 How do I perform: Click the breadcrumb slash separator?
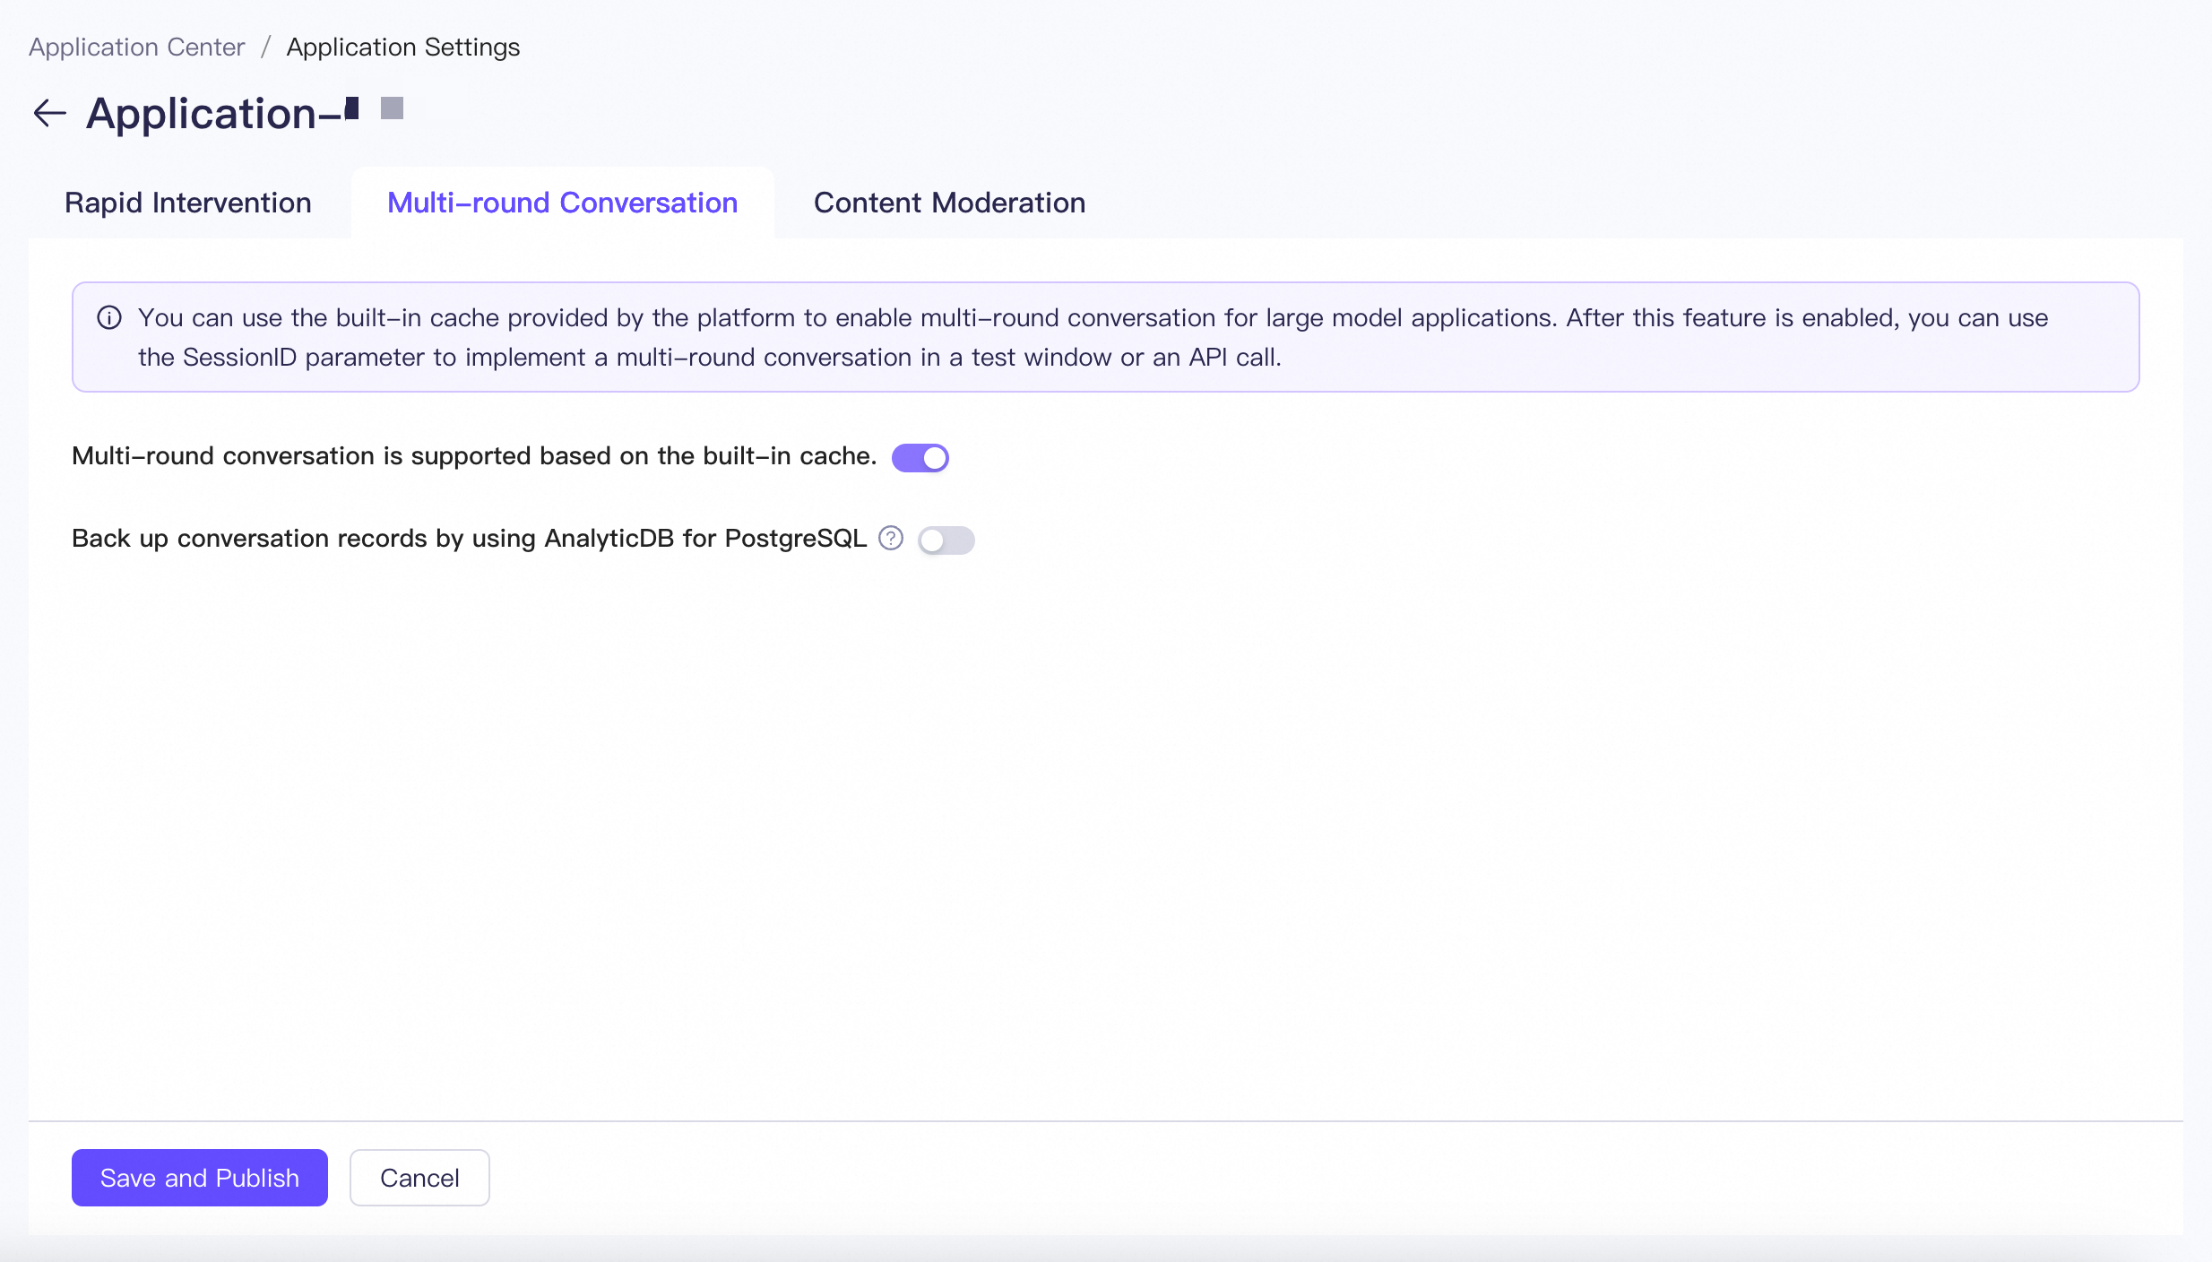click(265, 47)
